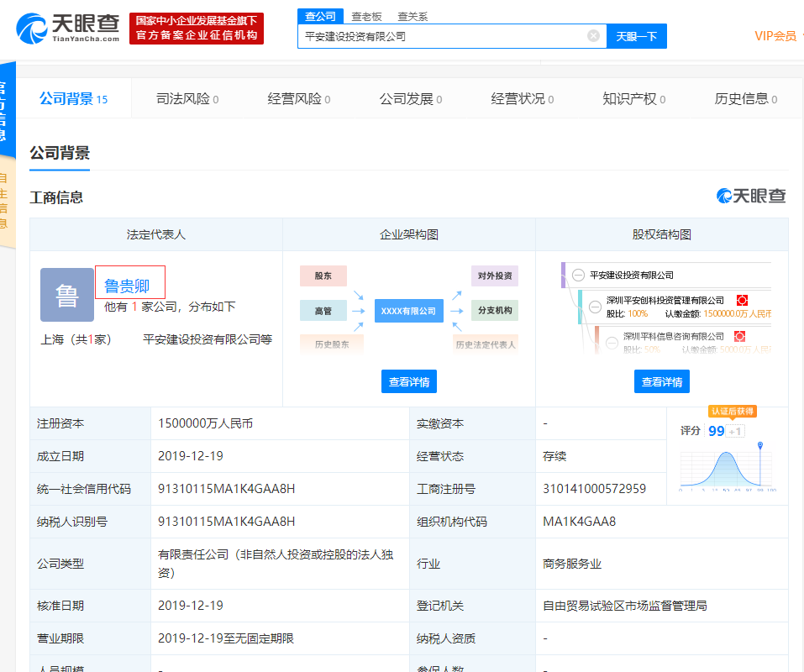Click 查看详情 under 股权结构图
804x672 pixels.
(662, 381)
